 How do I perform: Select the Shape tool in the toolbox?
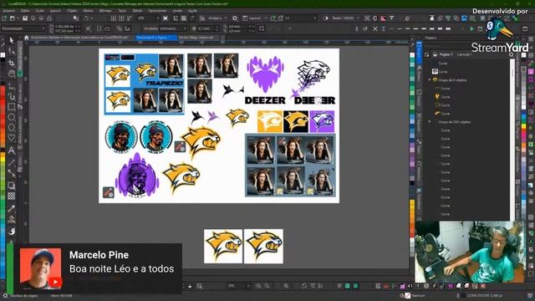tap(11, 52)
